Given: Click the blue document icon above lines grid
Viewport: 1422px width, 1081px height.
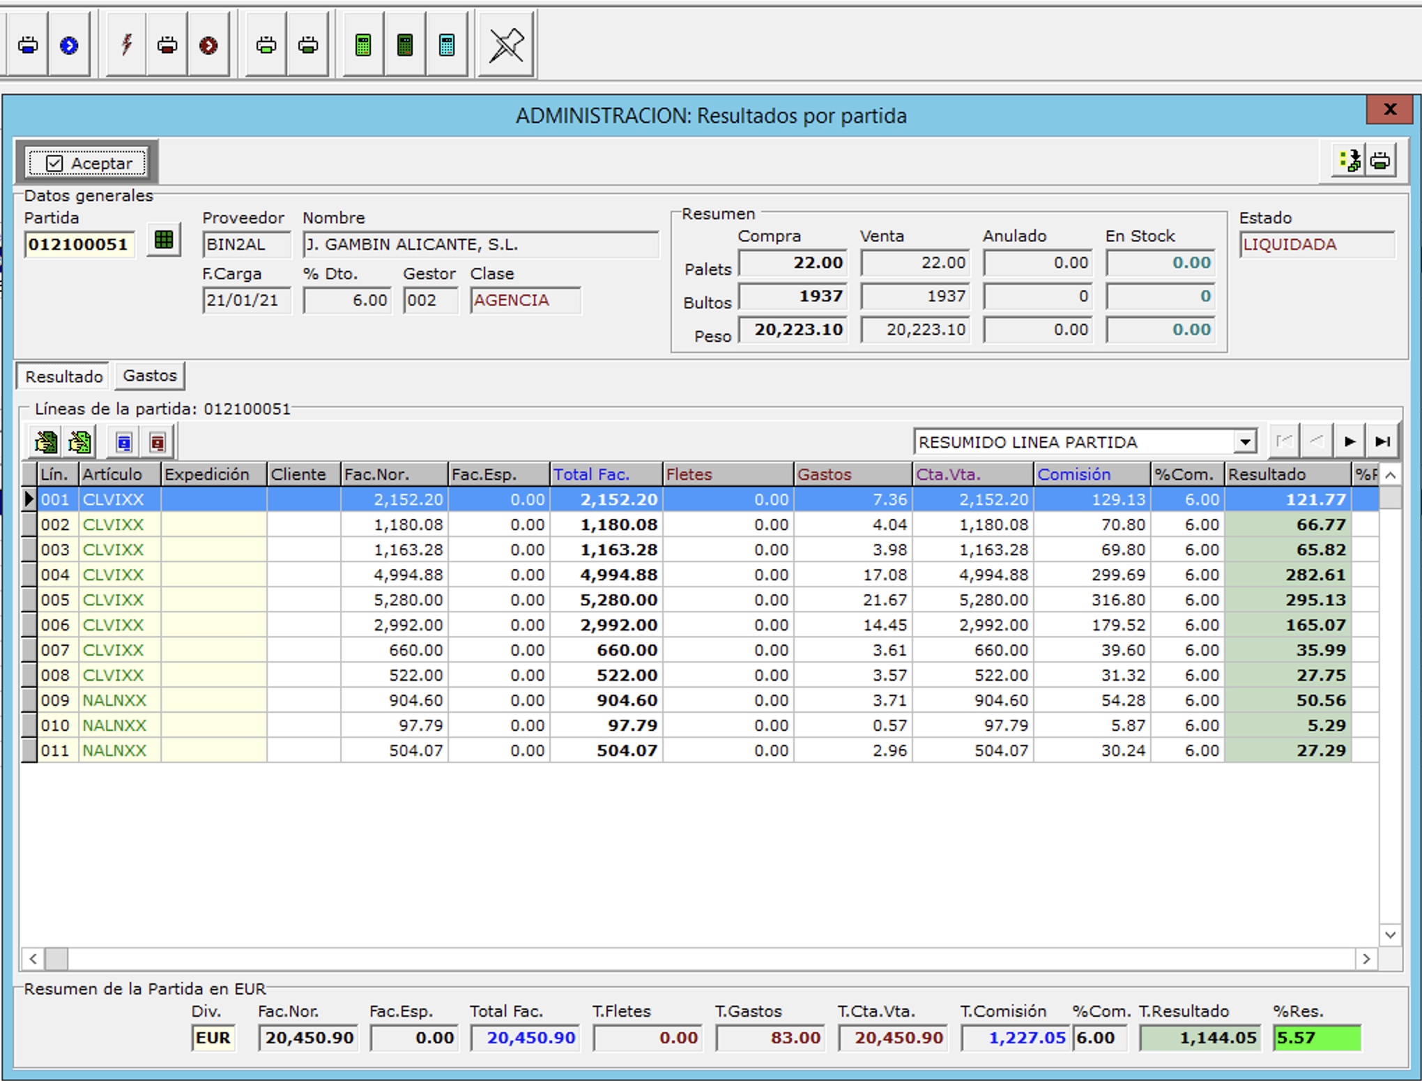Looking at the screenshot, I should pyautogui.click(x=124, y=442).
